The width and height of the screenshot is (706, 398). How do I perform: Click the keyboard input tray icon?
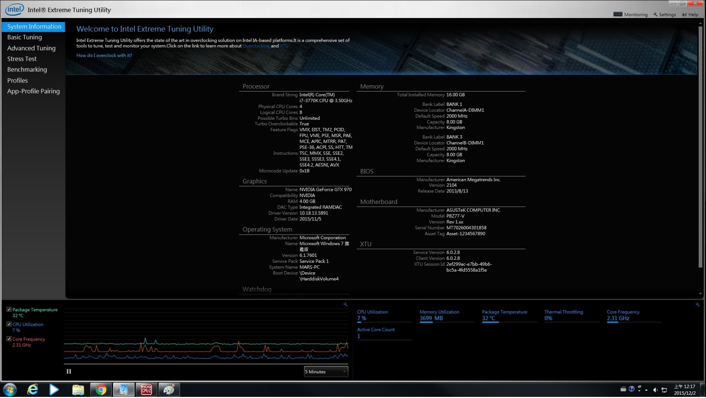click(623, 390)
